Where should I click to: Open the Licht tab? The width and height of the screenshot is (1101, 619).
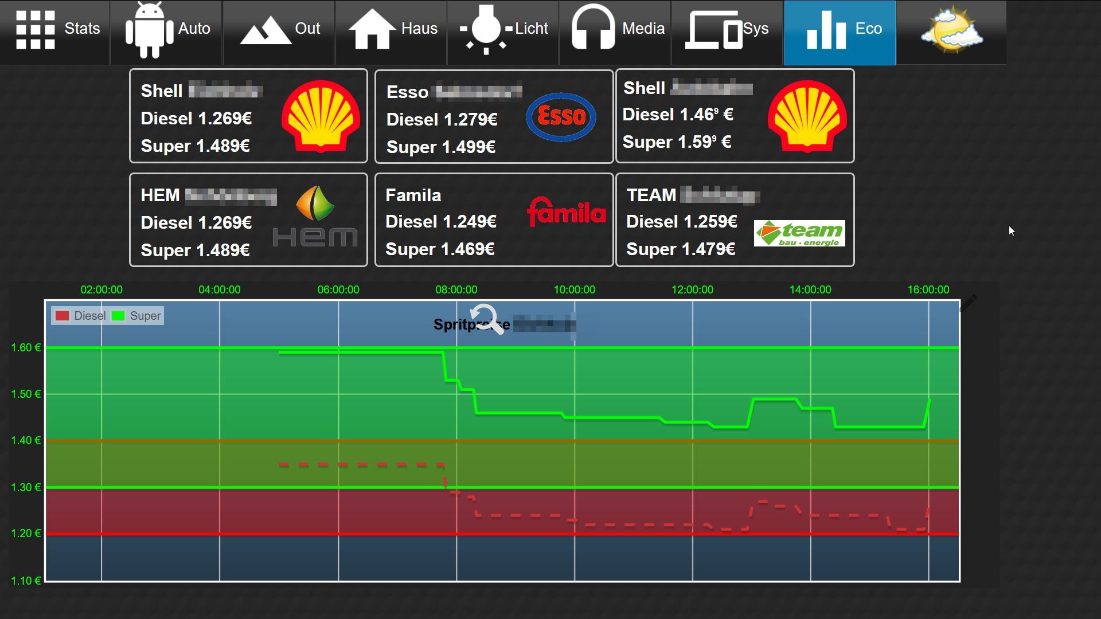[x=503, y=32]
